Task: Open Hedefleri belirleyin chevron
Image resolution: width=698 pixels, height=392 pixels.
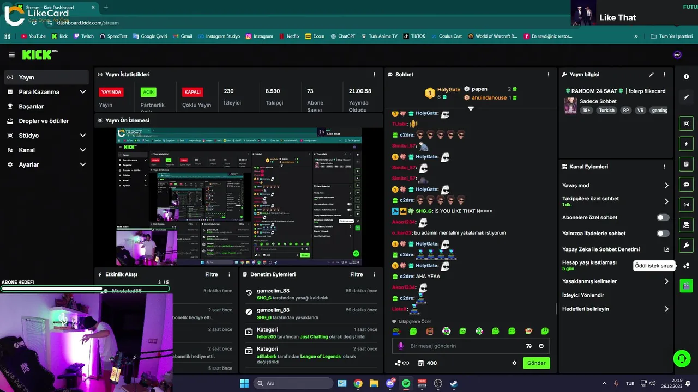Action: [666, 309]
